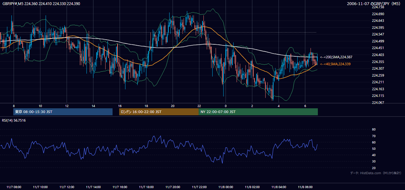Click price axis label 224.595
The image size is (405, 190).
(x=378, y=28)
